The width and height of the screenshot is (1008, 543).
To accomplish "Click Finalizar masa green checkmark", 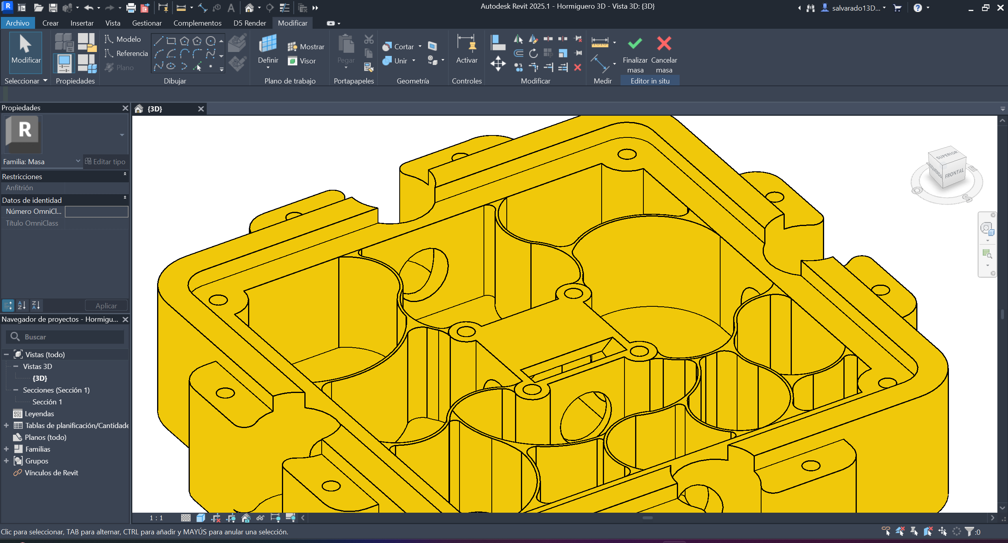I will [x=635, y=44].
